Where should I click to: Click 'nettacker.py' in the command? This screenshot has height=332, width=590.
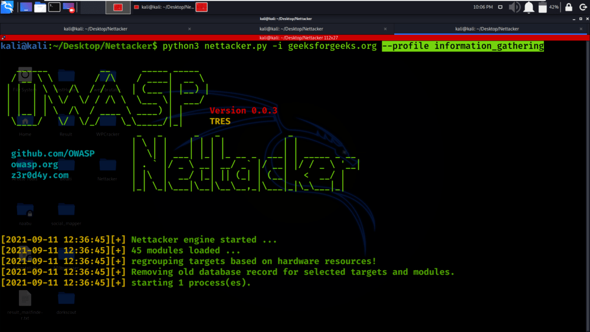tap(235, 46)
